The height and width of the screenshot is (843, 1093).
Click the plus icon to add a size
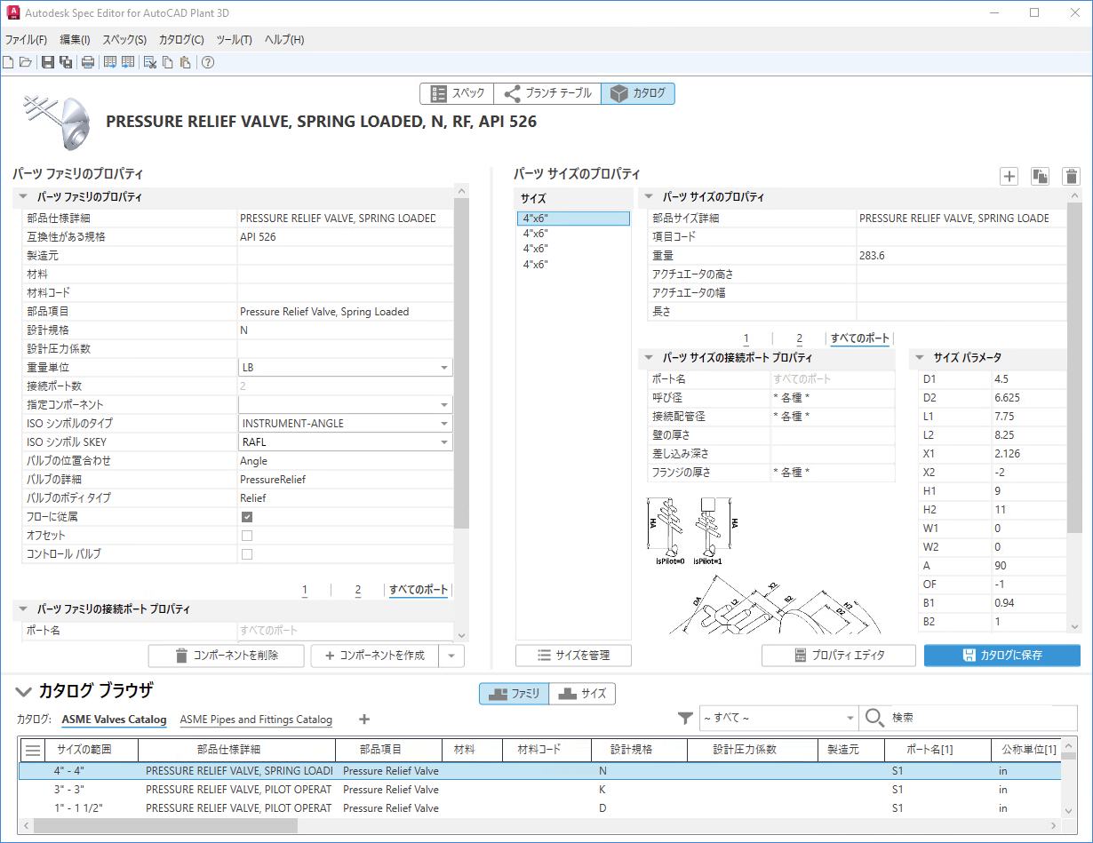pyautogui.click(x=1009, y=176)
